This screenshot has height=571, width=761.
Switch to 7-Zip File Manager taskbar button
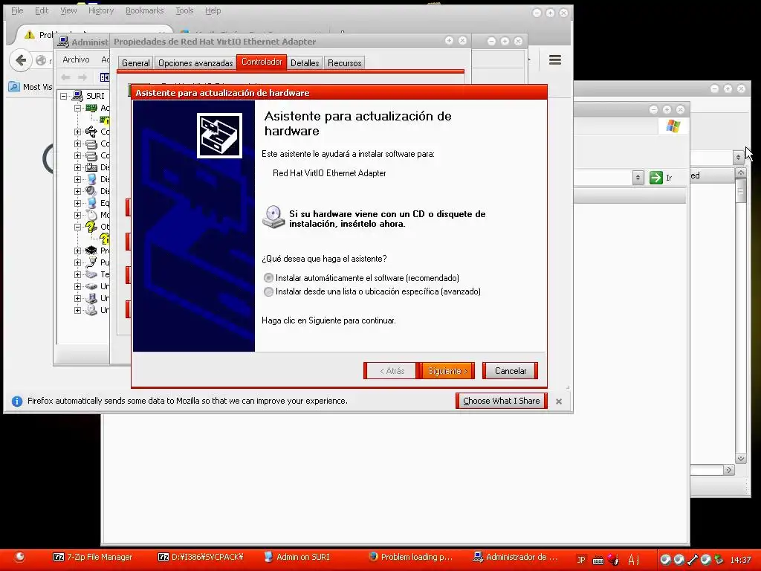coord(93,557)
